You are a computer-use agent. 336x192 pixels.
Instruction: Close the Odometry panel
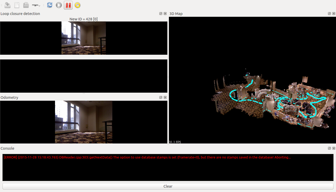tap(165, 98)
